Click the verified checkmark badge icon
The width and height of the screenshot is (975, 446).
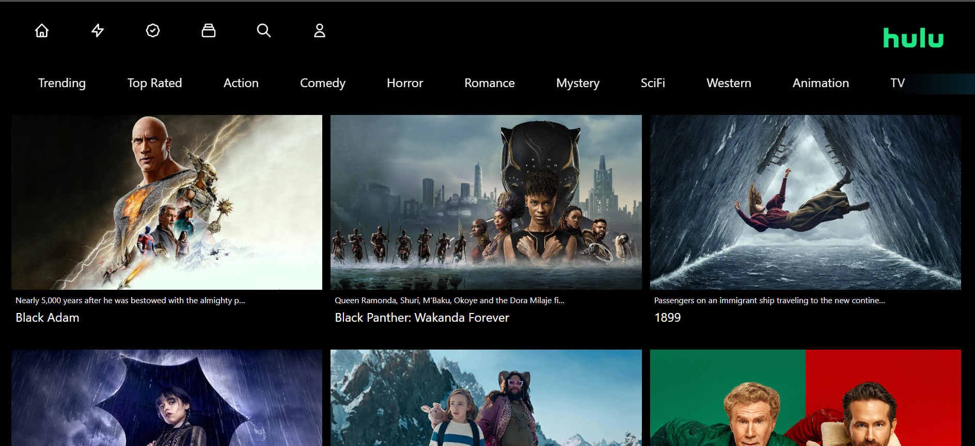[x=153, y=31]
